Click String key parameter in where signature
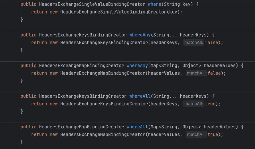 (x=177, y=4)
